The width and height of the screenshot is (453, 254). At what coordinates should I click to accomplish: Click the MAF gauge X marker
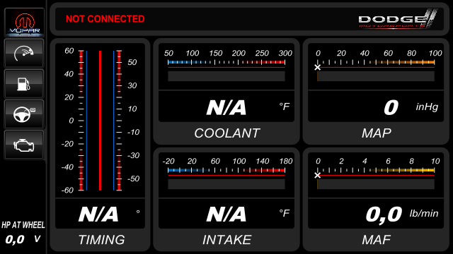pos(318,175)
